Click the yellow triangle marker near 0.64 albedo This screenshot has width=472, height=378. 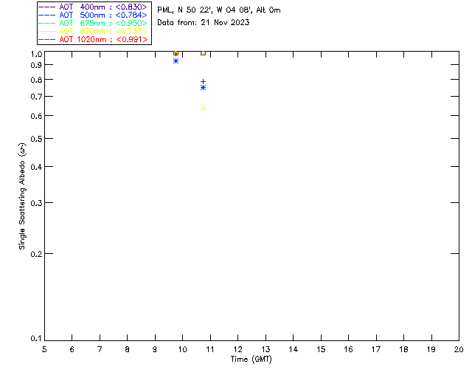(x=204, y=108)
